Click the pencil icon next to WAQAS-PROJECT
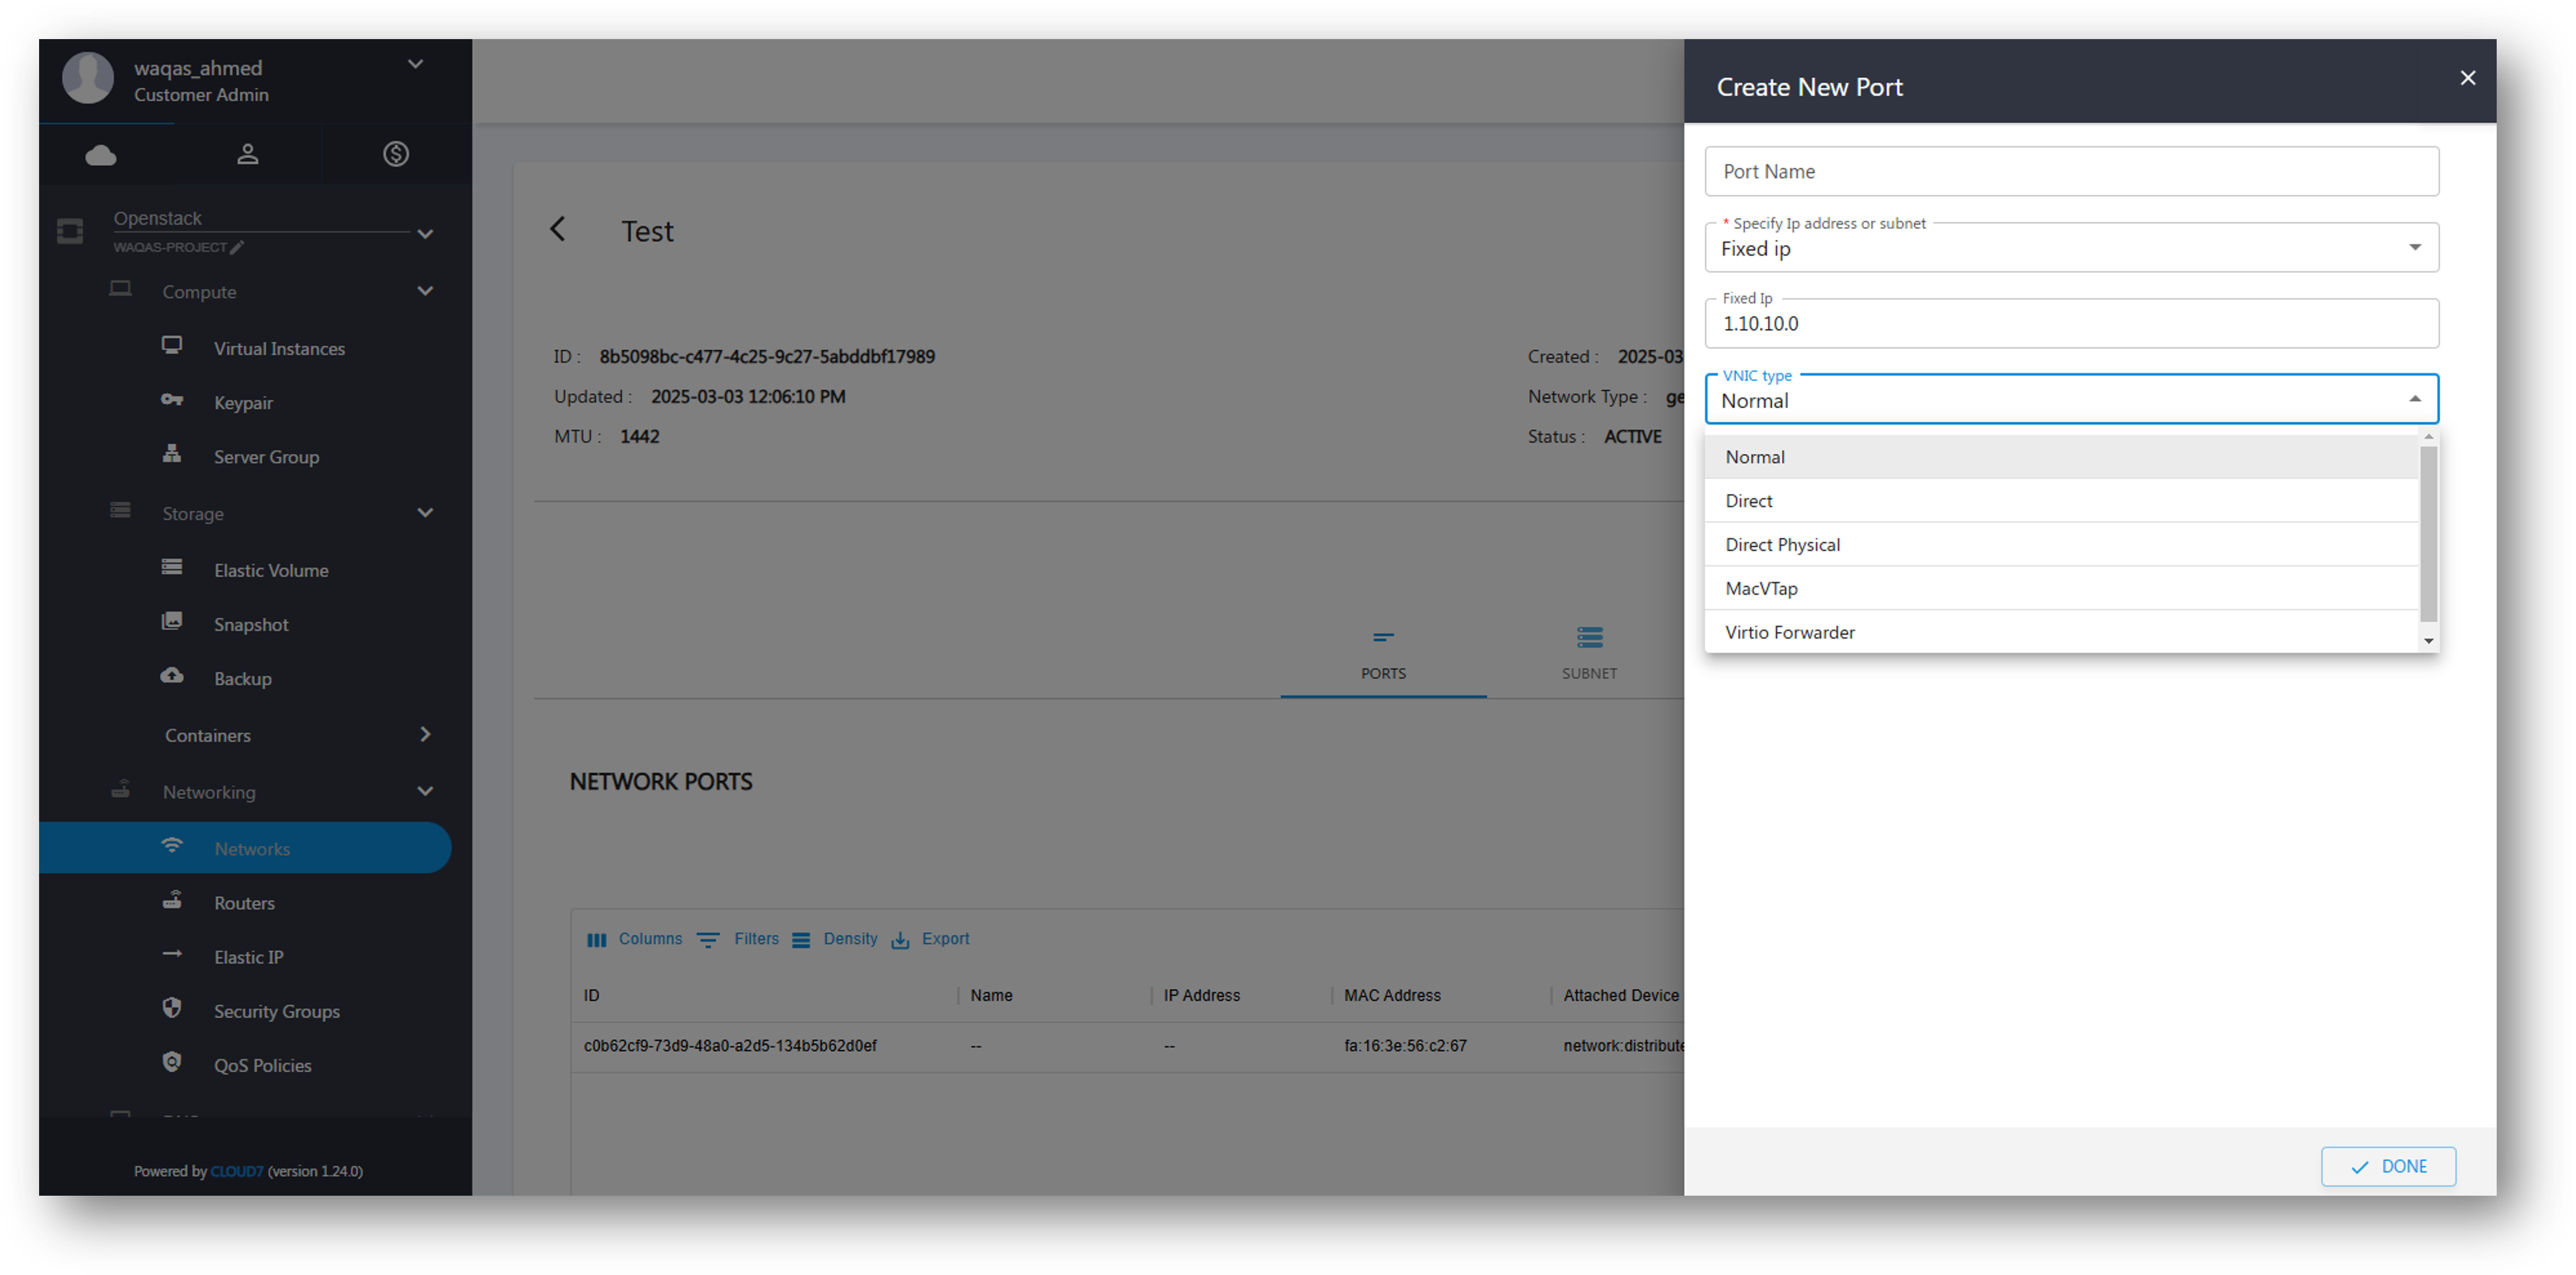Viewport: 2576px width, 1275px height. pos(237,247)
